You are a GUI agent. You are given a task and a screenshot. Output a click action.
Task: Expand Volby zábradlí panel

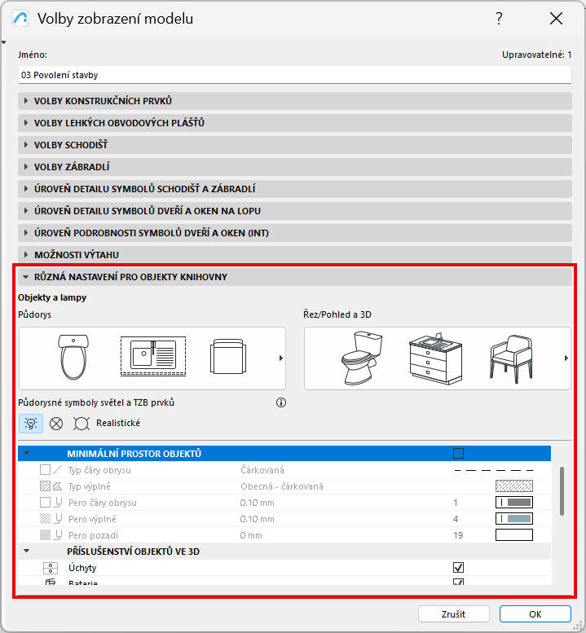click(295, 167)
